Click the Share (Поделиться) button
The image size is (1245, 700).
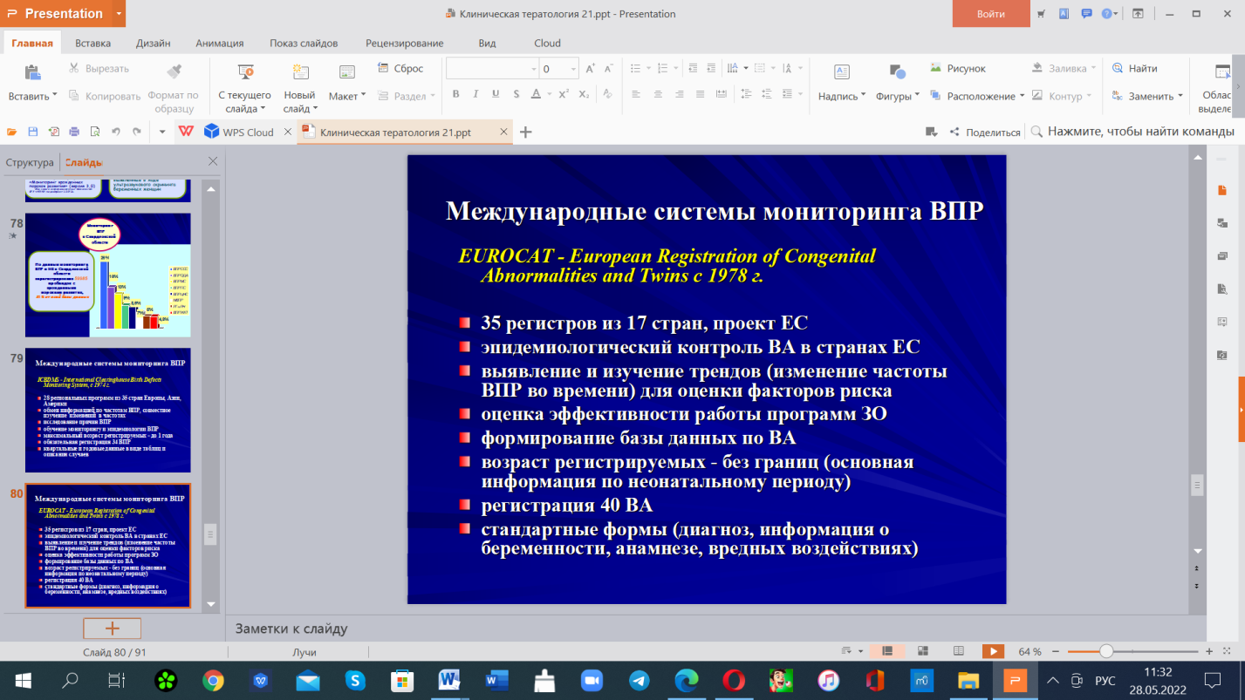tap(984, 132)
